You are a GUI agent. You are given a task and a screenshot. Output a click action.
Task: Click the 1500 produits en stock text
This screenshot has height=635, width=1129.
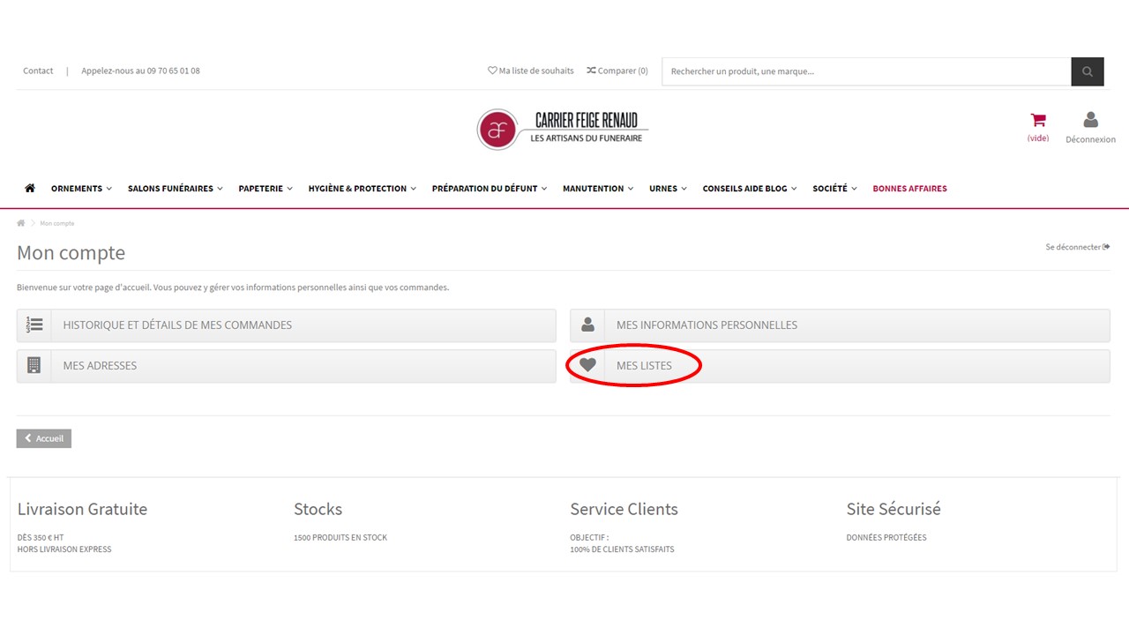pyautogui.click(x=340, y=537)
